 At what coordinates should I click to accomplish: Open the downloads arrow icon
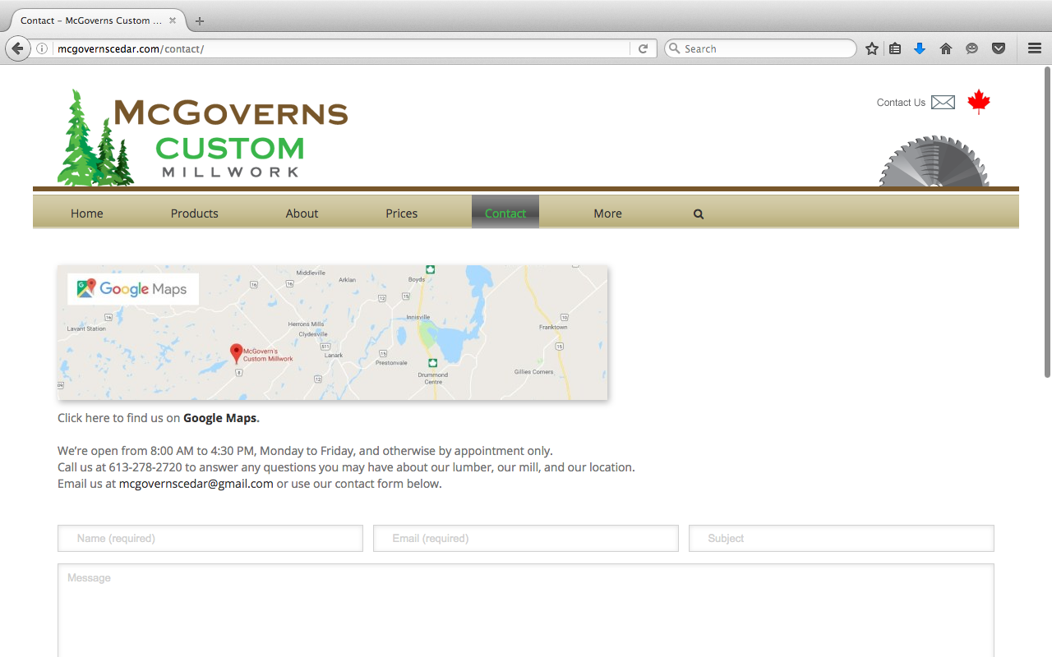[920, 48]
